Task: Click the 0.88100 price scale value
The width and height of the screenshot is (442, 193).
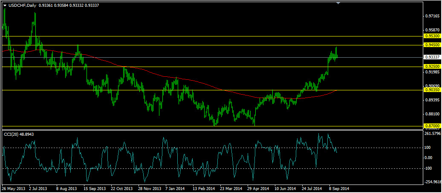Action: click(x=433, y=114)
